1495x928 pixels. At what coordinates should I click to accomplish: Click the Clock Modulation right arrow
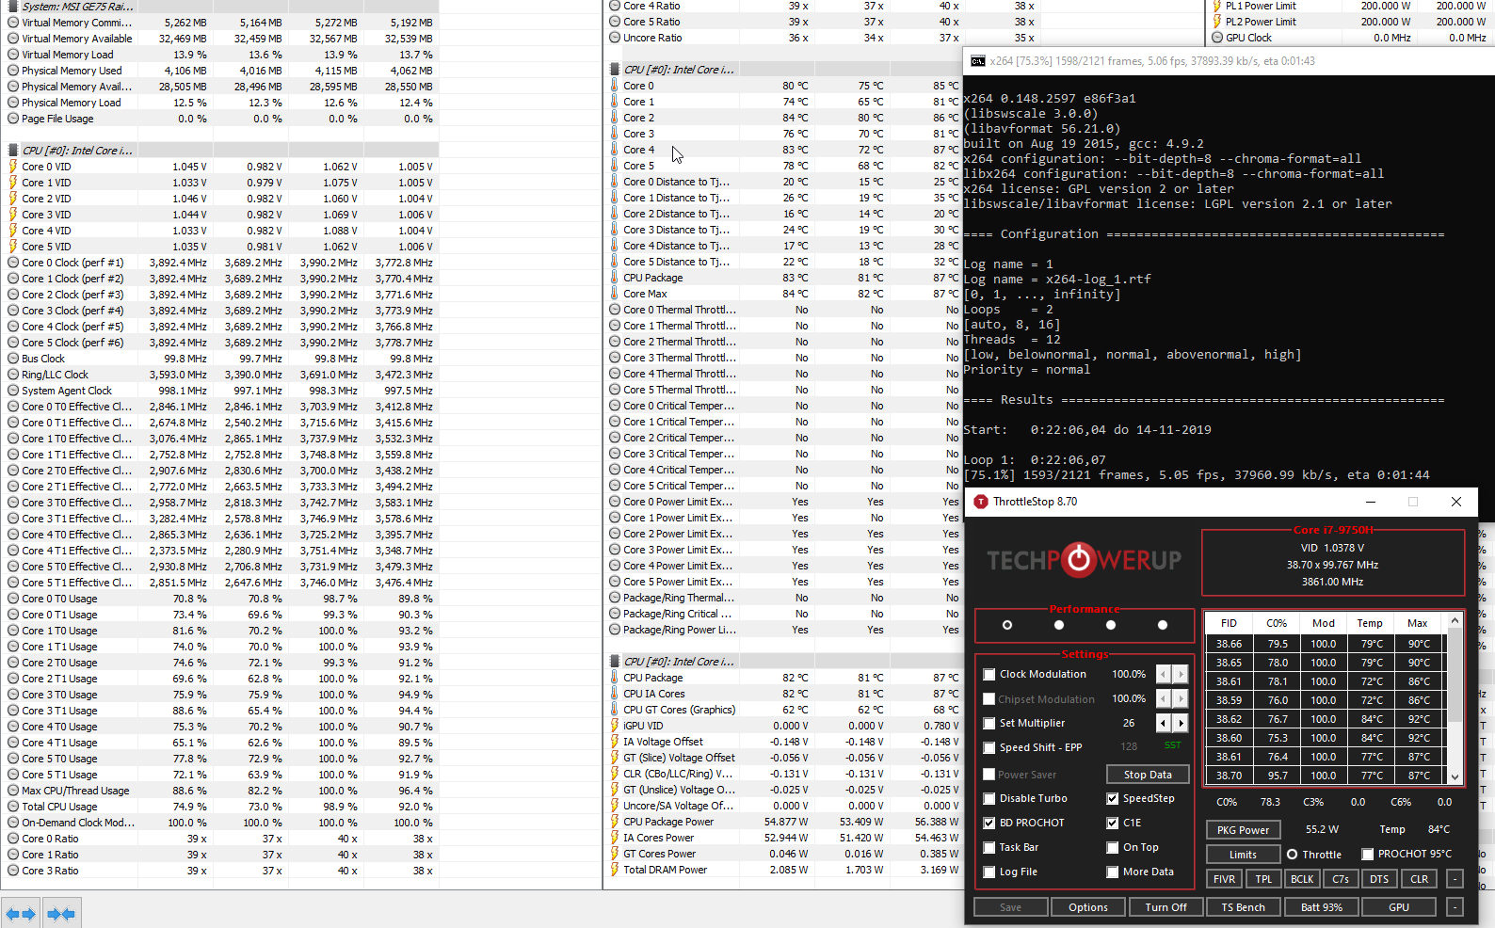pos(1180,674)
